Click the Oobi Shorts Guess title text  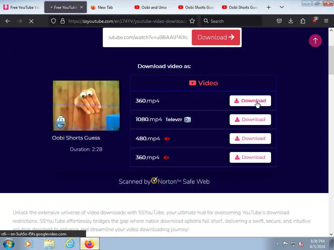(x=76, y=138)
